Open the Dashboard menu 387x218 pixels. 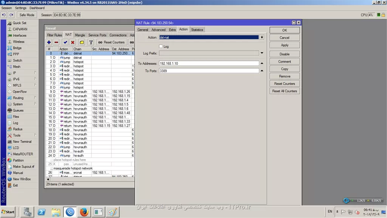point(37,8)
